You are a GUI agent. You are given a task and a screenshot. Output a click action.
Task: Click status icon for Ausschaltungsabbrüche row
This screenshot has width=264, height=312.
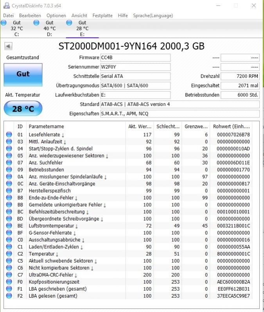click(9, 239)
